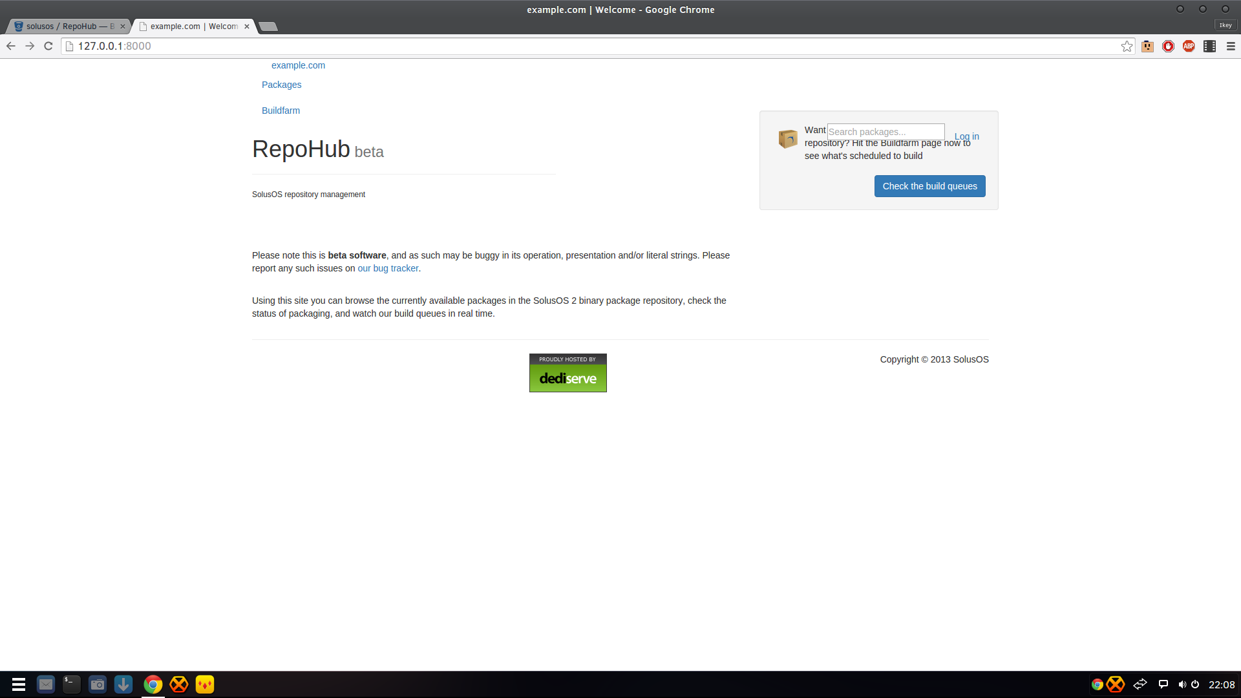Screen dimensions: 1241x698
Task: Open the volume speaker indicator
Action: [x=1182, y=684]
